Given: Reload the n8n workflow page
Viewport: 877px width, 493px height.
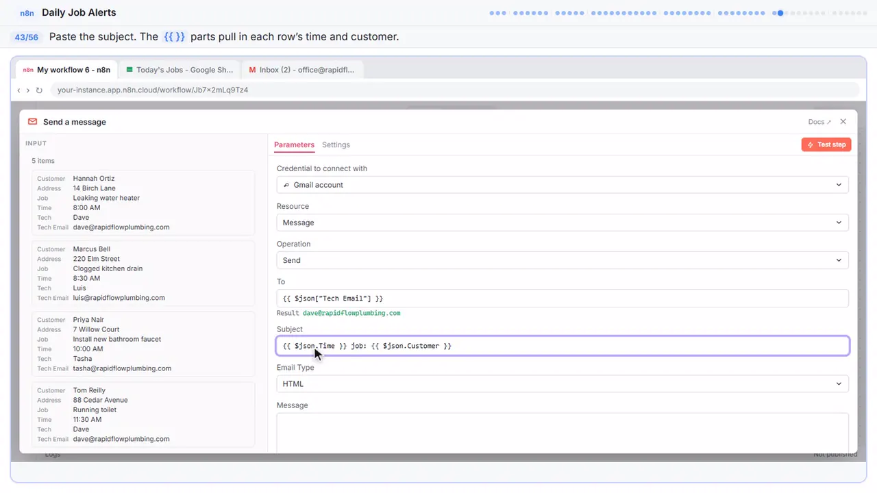Looking at the screenshot, I should pyautogui.click(x=39, y=90).
